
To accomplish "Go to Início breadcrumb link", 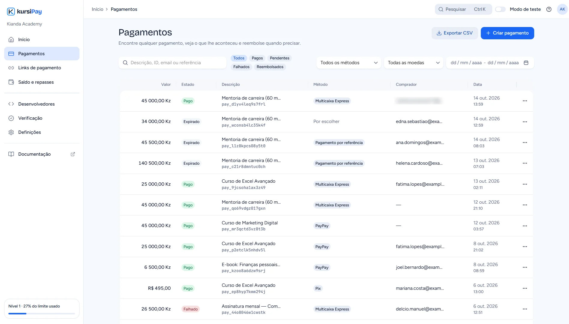I will [97, 9].
